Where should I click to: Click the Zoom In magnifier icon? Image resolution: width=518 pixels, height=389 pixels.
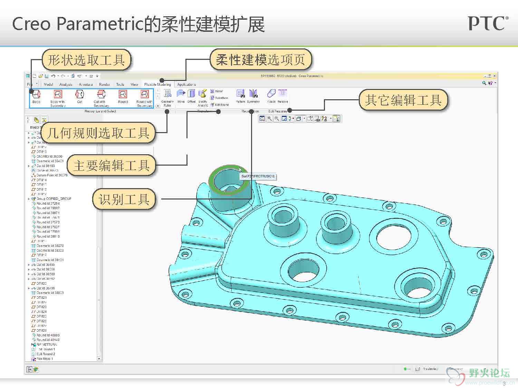269,119
